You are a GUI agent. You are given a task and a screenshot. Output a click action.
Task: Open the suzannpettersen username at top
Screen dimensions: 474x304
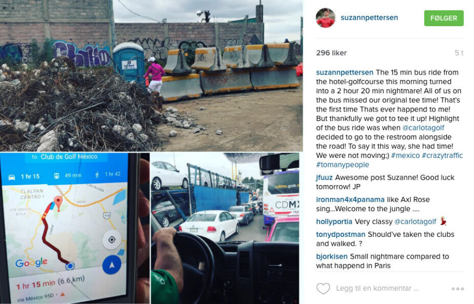coord(369,18)
